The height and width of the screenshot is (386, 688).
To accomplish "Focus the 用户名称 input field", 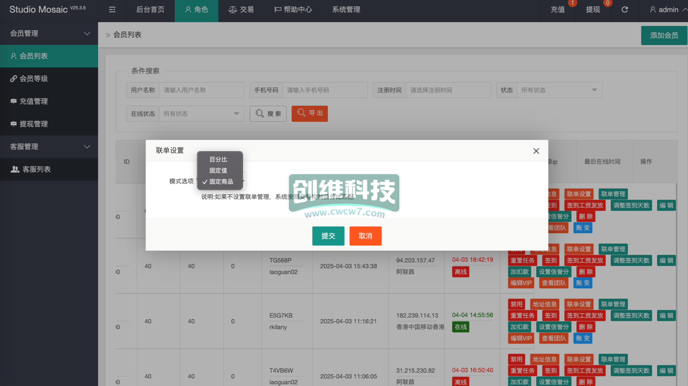I will (x=202, y=90).
